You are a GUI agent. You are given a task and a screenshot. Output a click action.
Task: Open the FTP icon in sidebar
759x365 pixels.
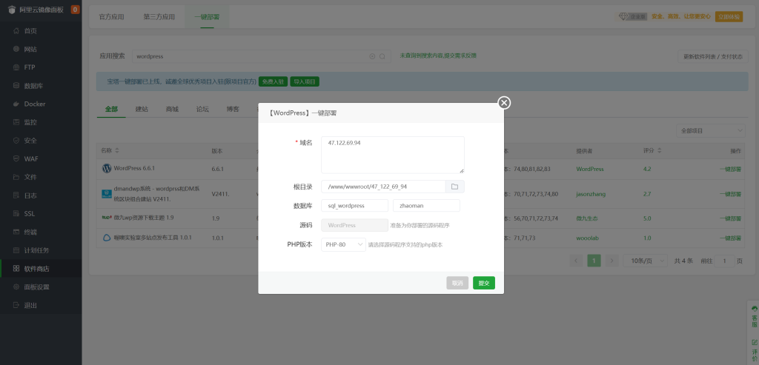coord(16,67)
